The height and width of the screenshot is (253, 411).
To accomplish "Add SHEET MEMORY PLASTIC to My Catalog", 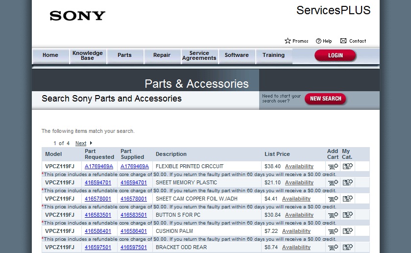I will pyautogui.click(x=348, y=182).
